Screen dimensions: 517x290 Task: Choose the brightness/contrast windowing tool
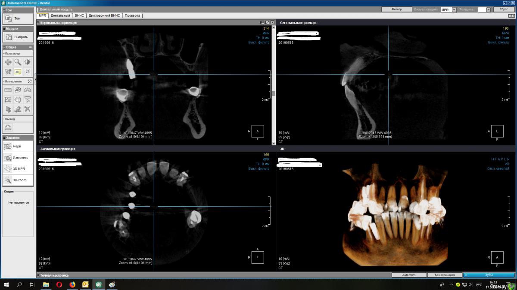(28, 62)
